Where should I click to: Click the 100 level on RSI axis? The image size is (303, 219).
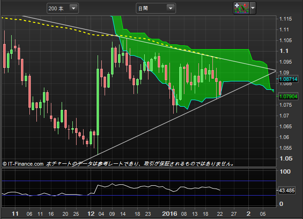pyautogui.click(x=285, y=172)
